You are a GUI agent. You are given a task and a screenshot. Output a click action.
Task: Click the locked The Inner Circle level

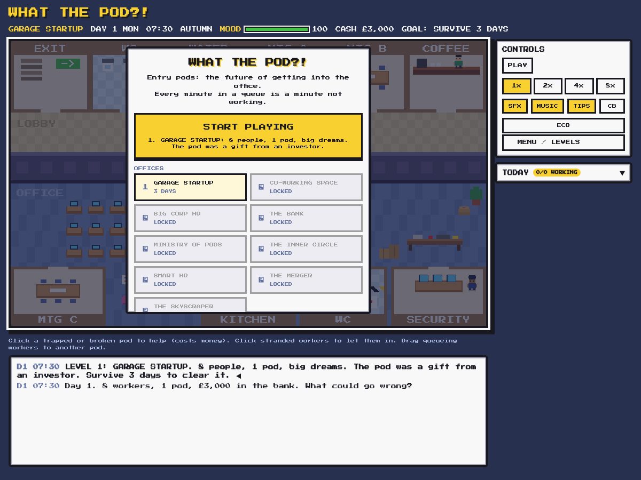click(x=306, y=249)
